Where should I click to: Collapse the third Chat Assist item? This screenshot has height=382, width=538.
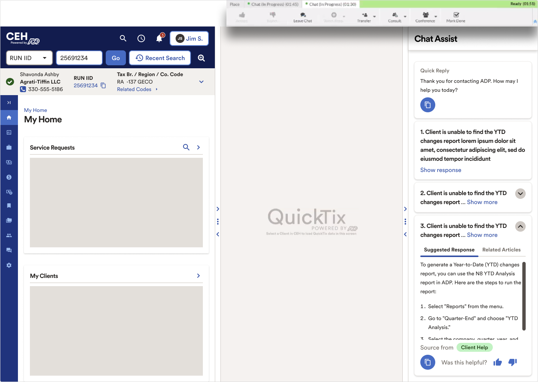pos(520,226)
